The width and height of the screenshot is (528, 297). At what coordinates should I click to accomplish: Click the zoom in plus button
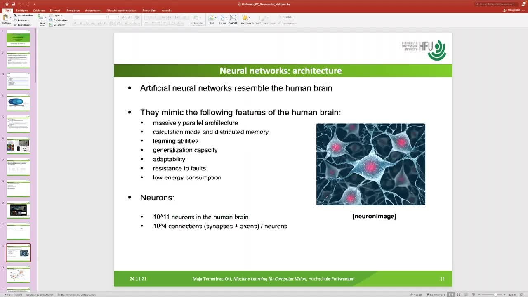click(504, 295)
